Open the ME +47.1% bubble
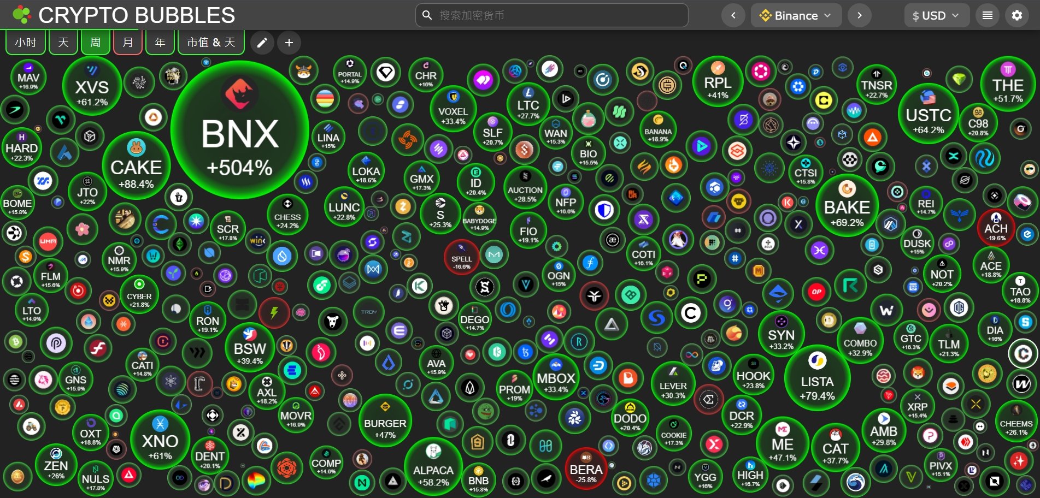The image size is (1040, 498). (783, 443)
